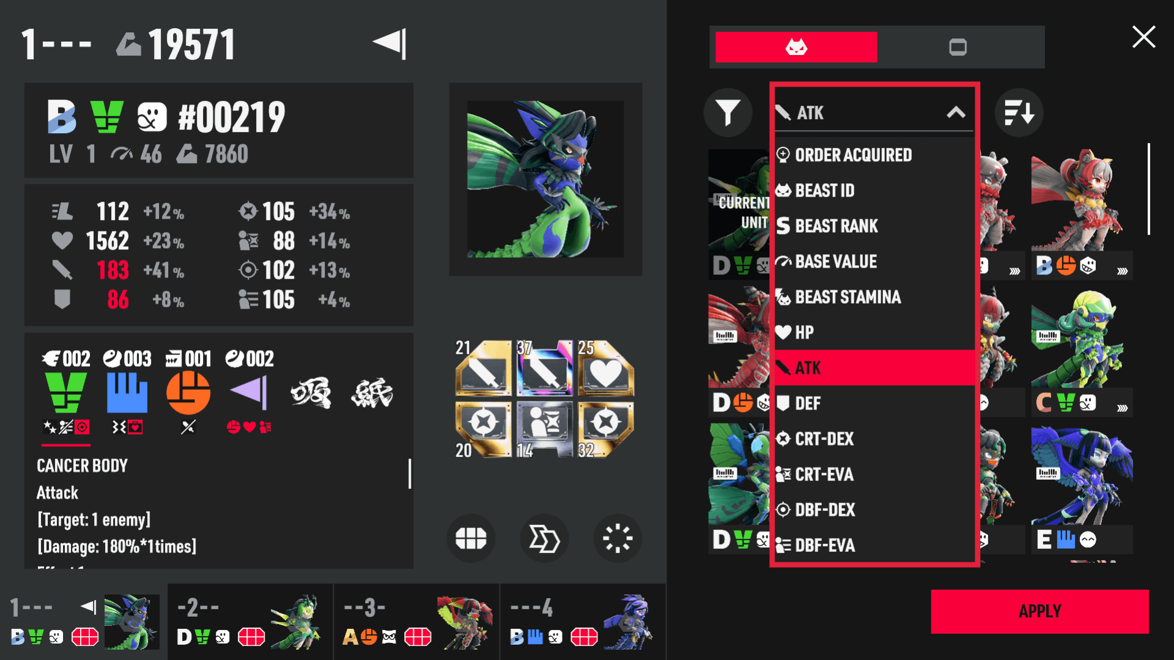Select team slot 2 beast
The height and width of the screenshot is (660, 1174).
[x=250, y=622]
